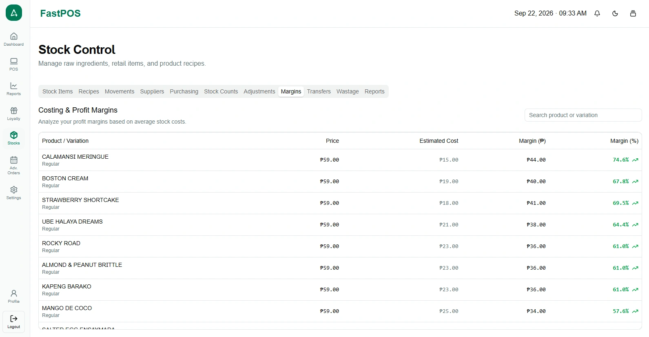Open the Transfers tab
This screenshot has width=649, height=337.
pyautogui.click(x=319, y=91)
